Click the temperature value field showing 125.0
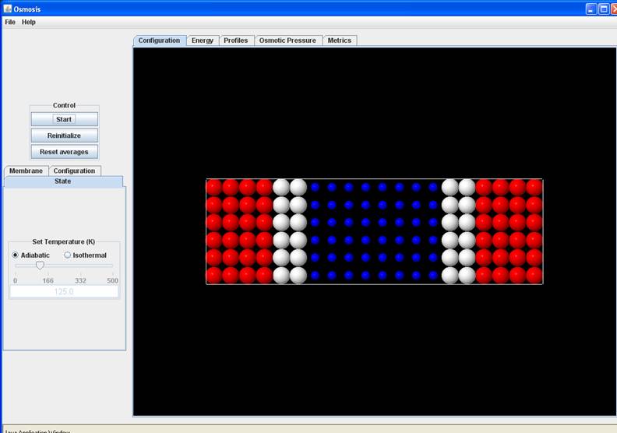 tap(64, 291)
